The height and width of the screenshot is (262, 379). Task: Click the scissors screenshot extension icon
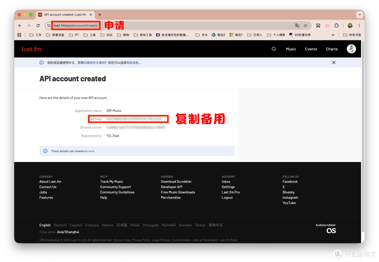point(318,25)
